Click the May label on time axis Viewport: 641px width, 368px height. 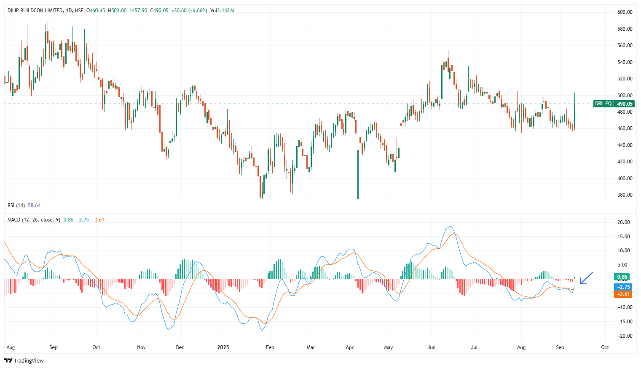point(389,347)
